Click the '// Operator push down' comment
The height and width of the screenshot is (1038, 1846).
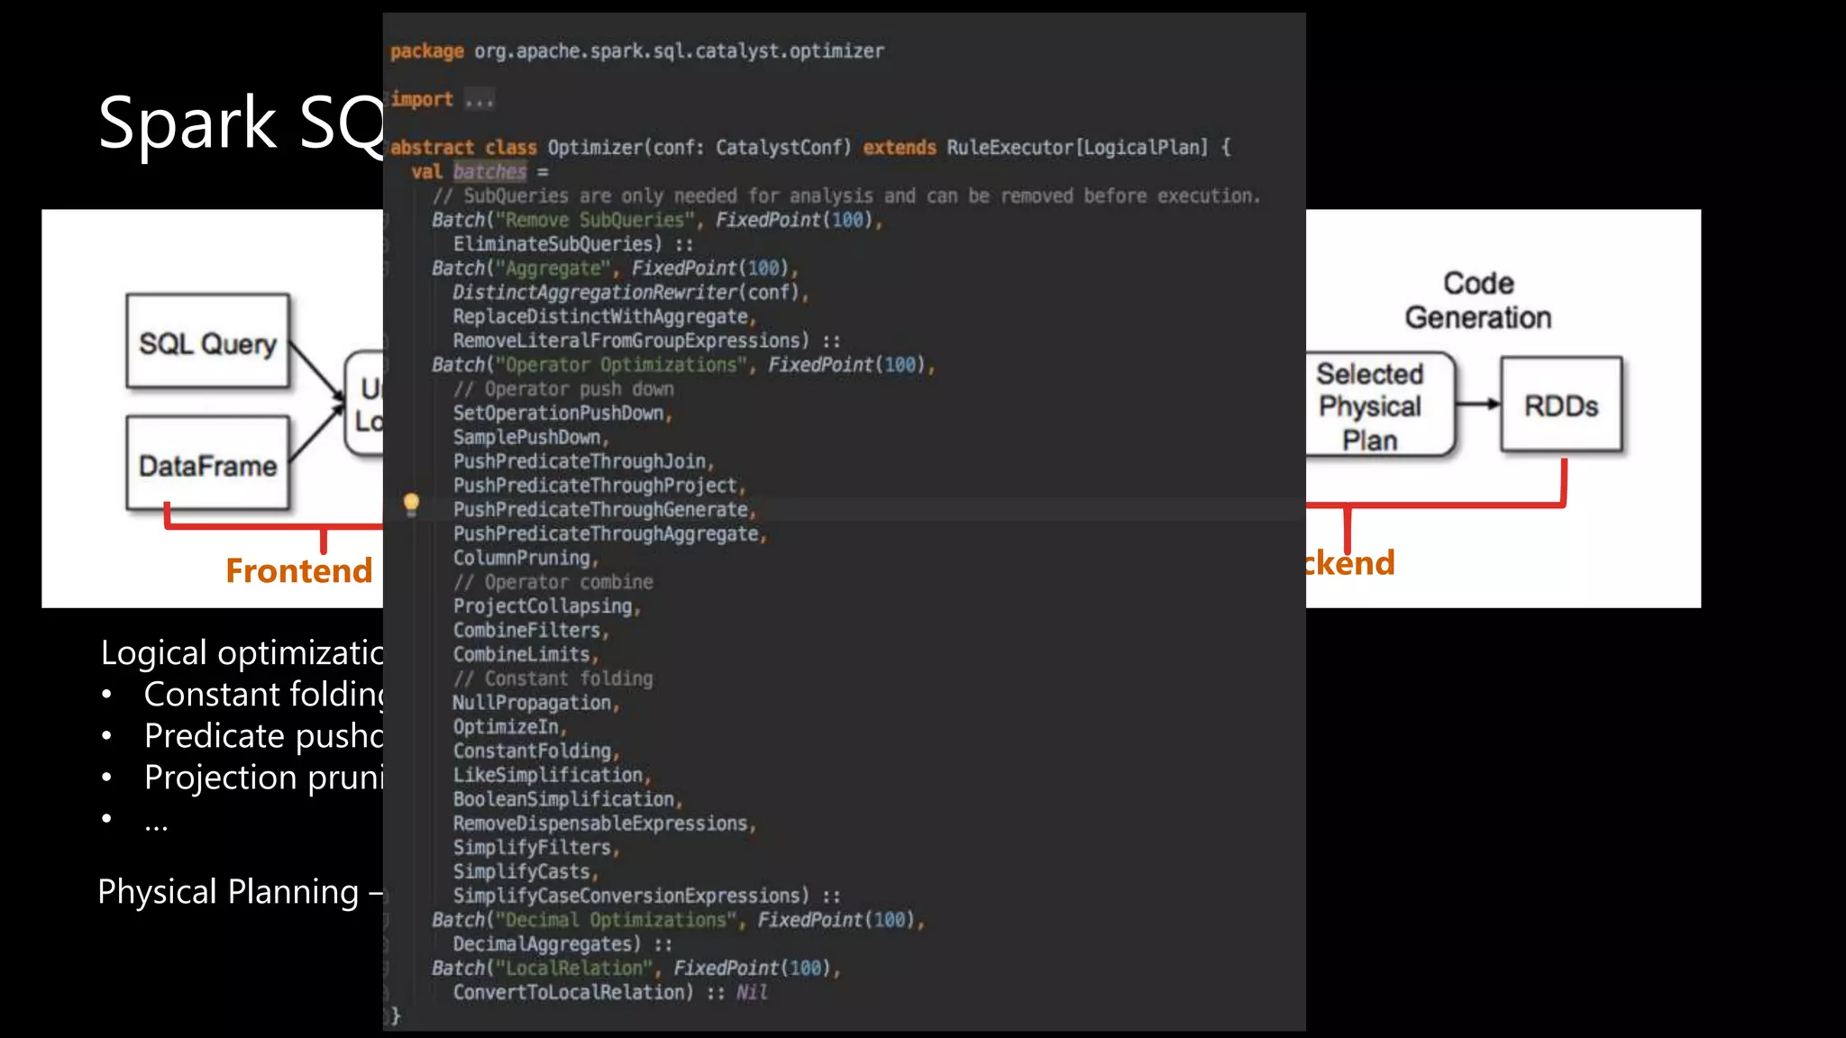coord(563,389)
